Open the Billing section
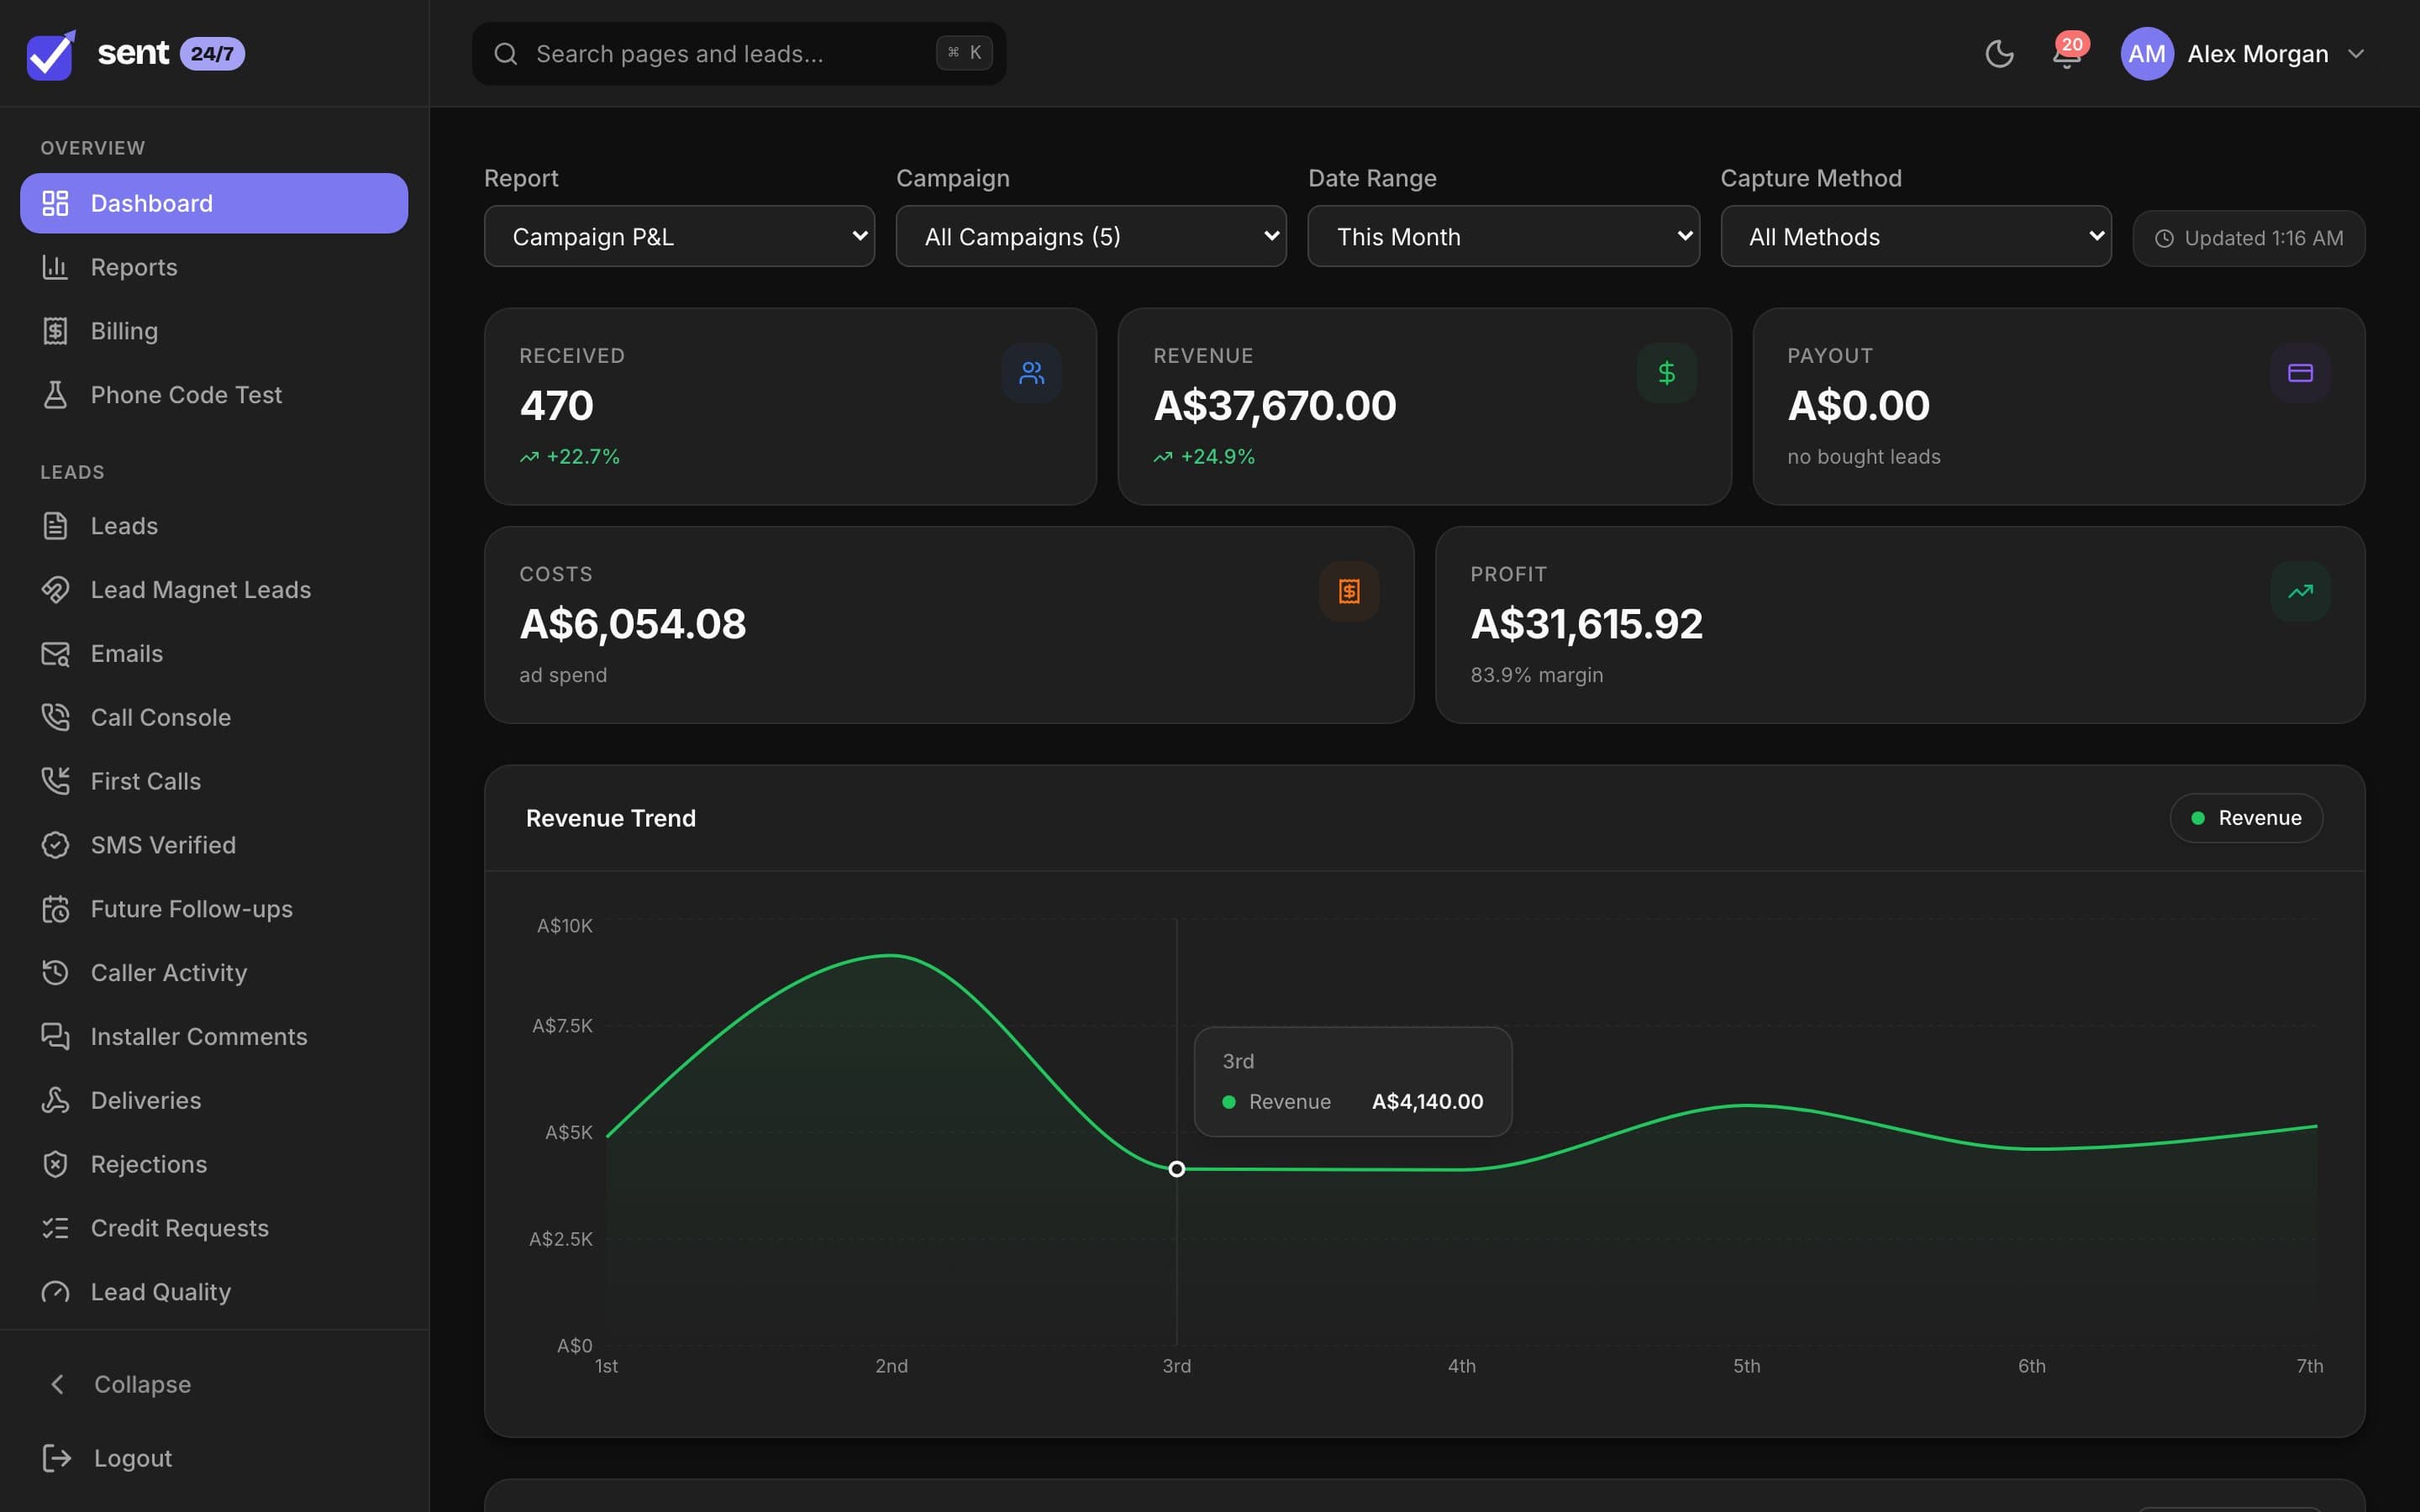The width and height of the screenshot is (2420, 1512). point(214,331)
